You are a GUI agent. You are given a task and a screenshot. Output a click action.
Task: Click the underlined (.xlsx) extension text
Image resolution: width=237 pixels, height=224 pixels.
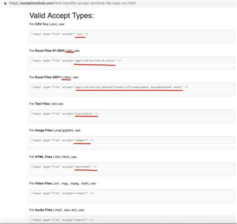pyautogui.click(x=67, y=77)
